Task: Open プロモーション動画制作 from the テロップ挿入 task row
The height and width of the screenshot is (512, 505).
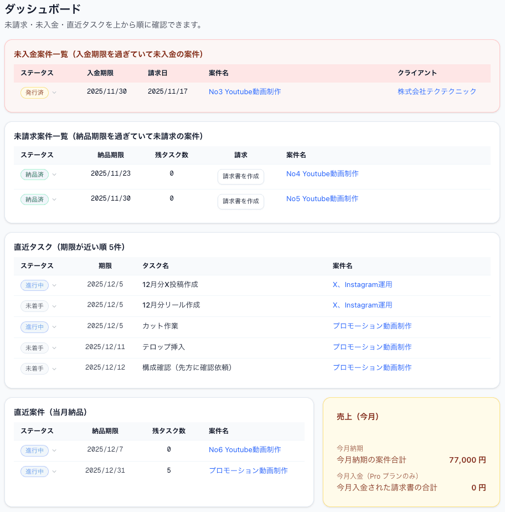Action: [372, 347]
